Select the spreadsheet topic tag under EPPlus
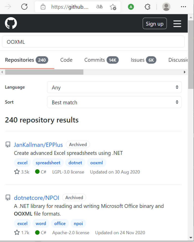Screen dimensions: 194x242 pos(48,162)
